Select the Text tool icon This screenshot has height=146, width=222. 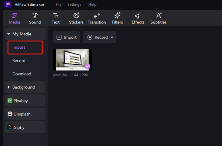click(x=55, y=16)
